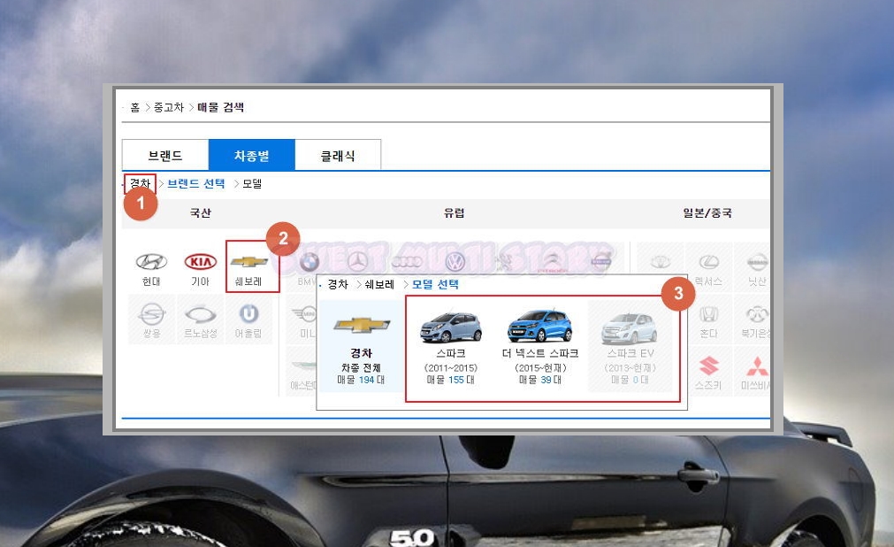894x547 pixels.
Task: Select 경차 차종 전체 with 194 listings
Action: (x=361, y=346)
